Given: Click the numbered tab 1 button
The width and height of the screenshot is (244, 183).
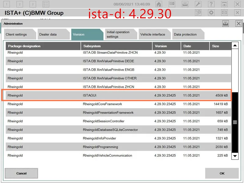Looking at the screenshot, I should point(6,4).
